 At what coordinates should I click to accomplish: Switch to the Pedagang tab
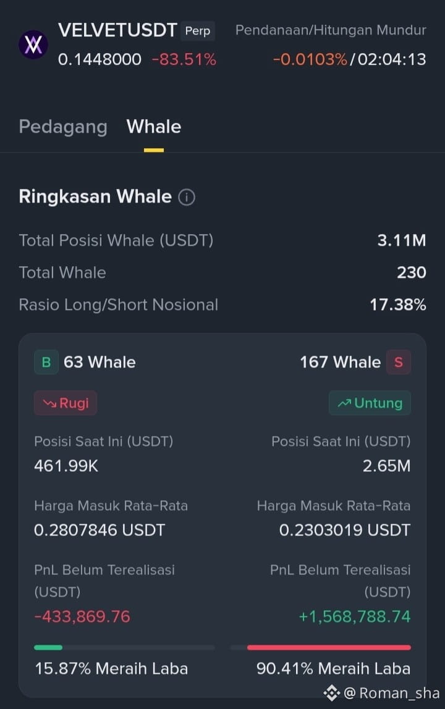click(x=63, y=127)
